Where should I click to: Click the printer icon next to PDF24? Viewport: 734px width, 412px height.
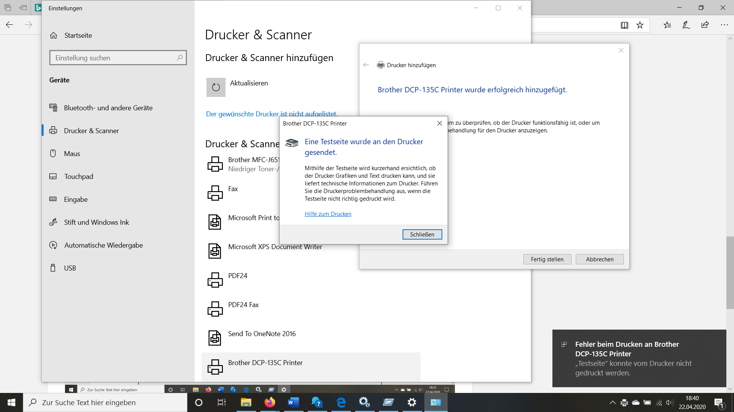point(215,280)
